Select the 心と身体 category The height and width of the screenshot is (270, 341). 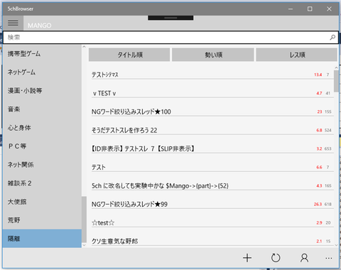42,128
